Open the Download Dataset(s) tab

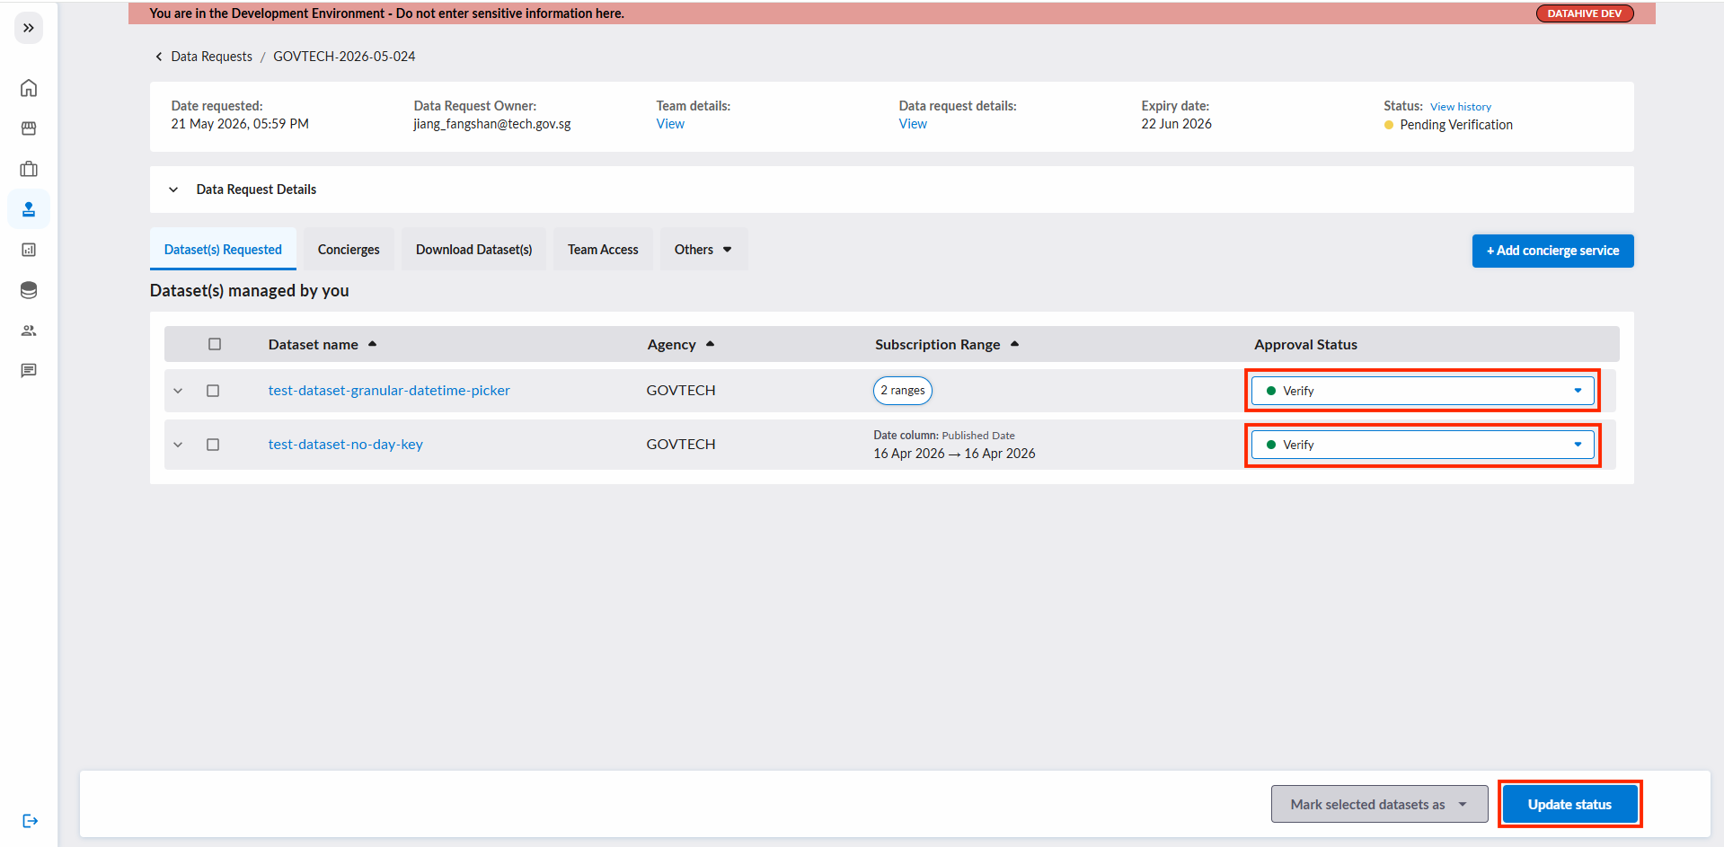(x=473, y=250)
